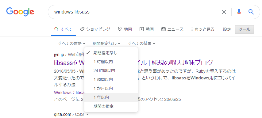Collapse the 期間指定なし time filter dropdown

pyautogui.click(x=106, y=44)
